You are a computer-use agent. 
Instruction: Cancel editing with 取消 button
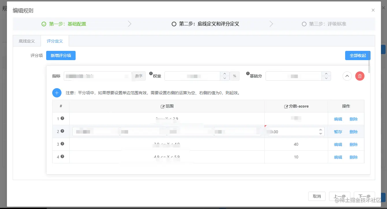[x=317, y=196]
